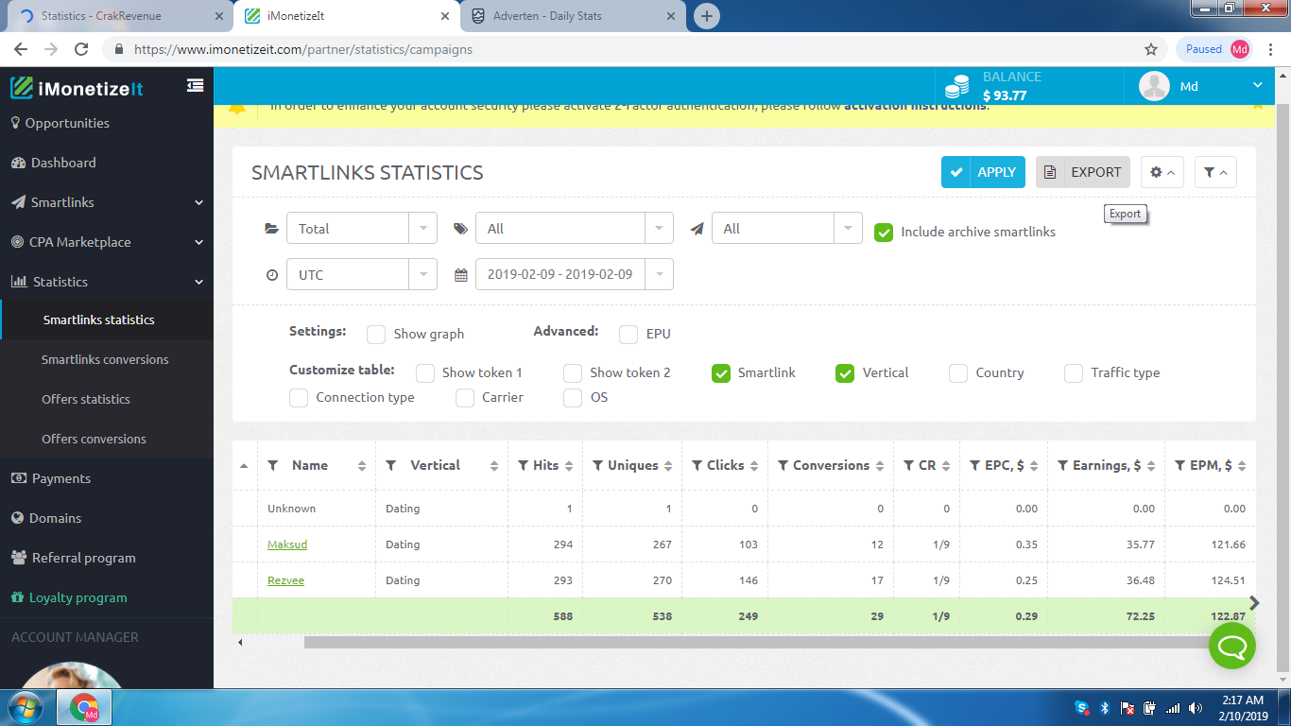Viewport: 1291px width, 726px height.
Task: Click the Clicks column filter icon
Action: pos(697,465)
